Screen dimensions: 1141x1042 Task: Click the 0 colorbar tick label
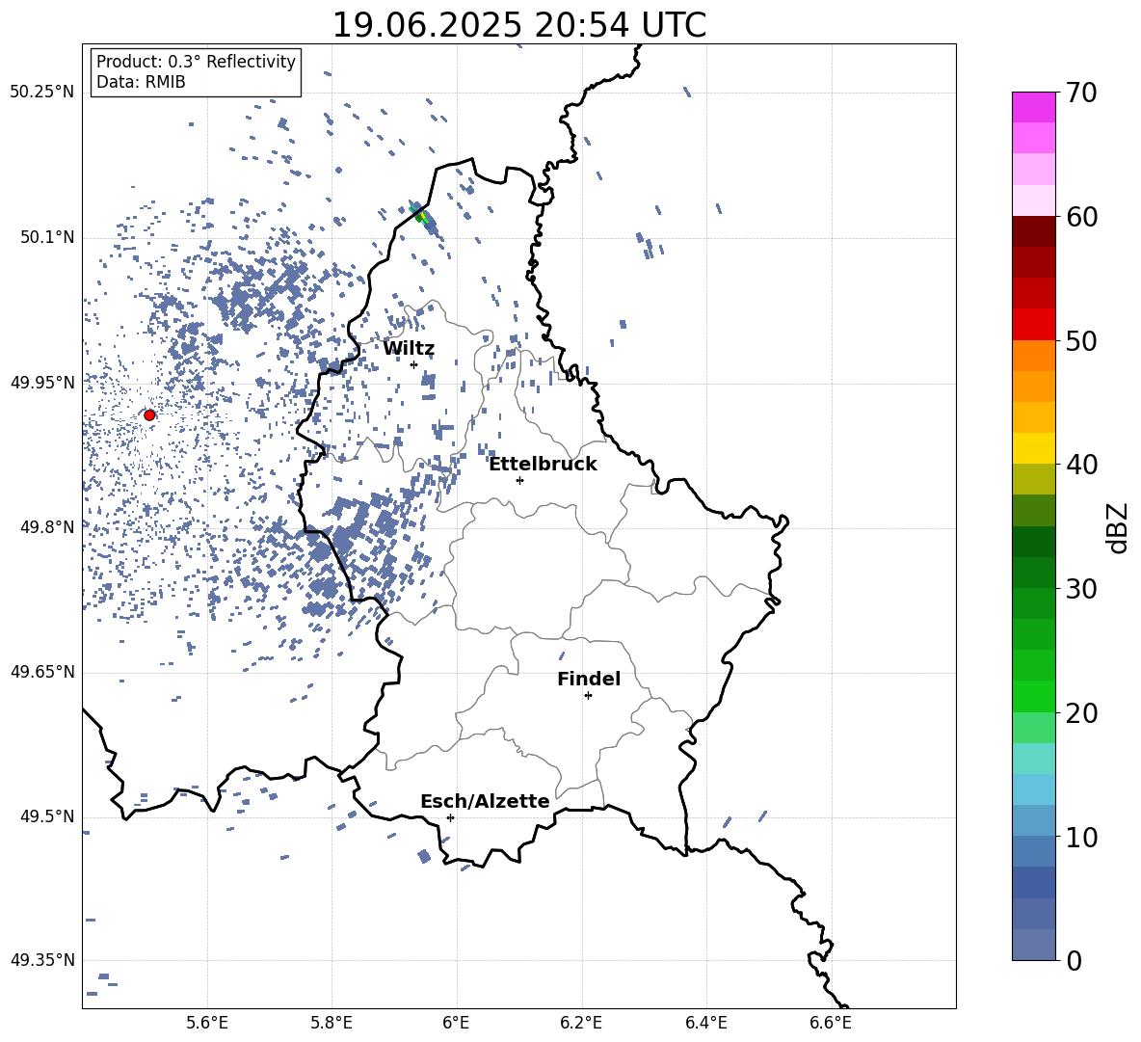(x=1074, y=961)
